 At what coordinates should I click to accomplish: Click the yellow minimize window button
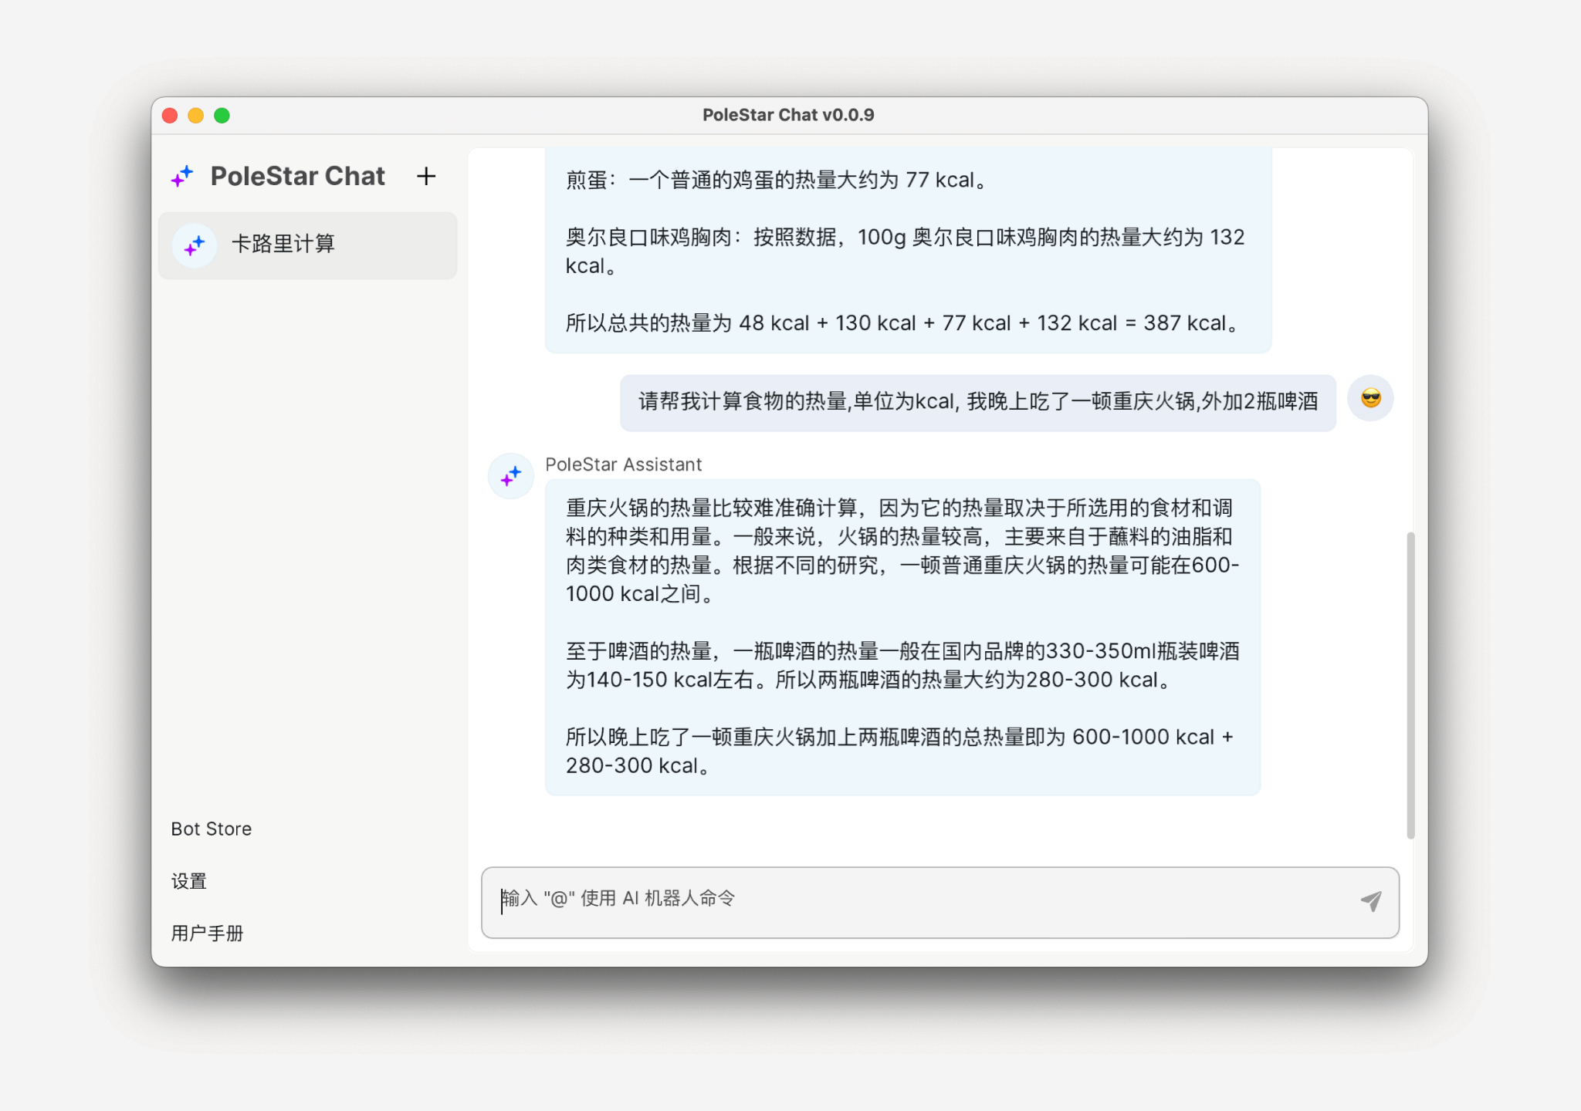[x=196, y=116]
